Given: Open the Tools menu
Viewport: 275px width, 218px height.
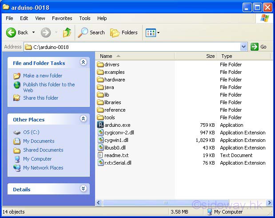Looking at the screenshot, I should pyautogui.click(x=85, y=18).
